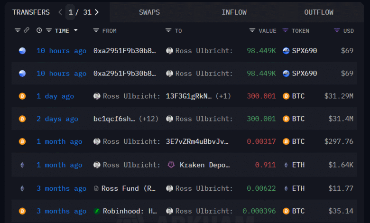Click the SPX690 token icon in second row
This screenshot has width=370, height=223.
pyautogui.click(x=286, y=74)
